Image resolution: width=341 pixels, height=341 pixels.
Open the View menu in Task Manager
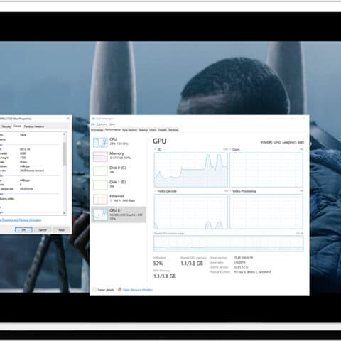pyautogui.click(x=112, y=124)
